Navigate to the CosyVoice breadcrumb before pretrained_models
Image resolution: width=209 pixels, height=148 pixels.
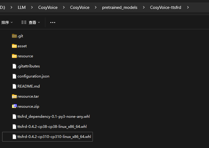click(80, 7)
